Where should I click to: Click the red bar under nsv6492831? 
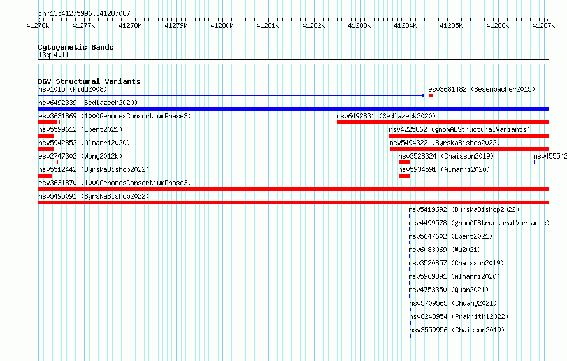(x=443, y=122)
